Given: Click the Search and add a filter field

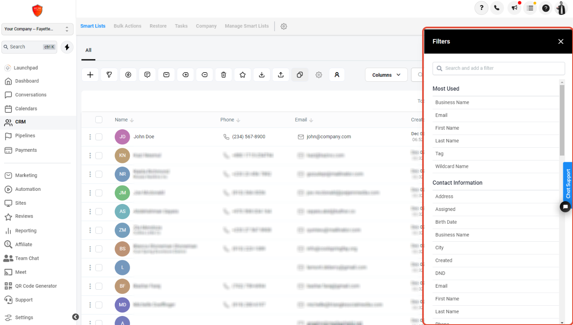Looking at the screenshot, I should (x=499, y=68).
